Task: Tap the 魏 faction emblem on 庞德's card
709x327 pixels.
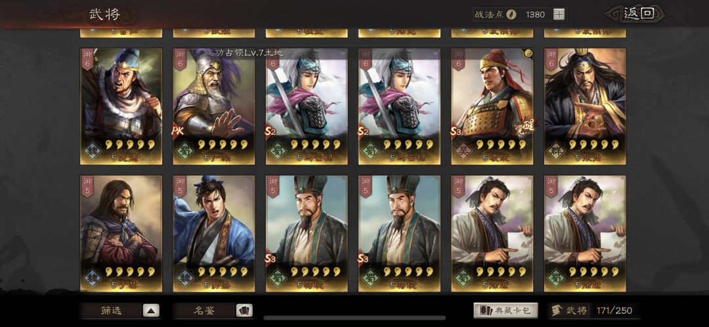Action: [93, 151]
